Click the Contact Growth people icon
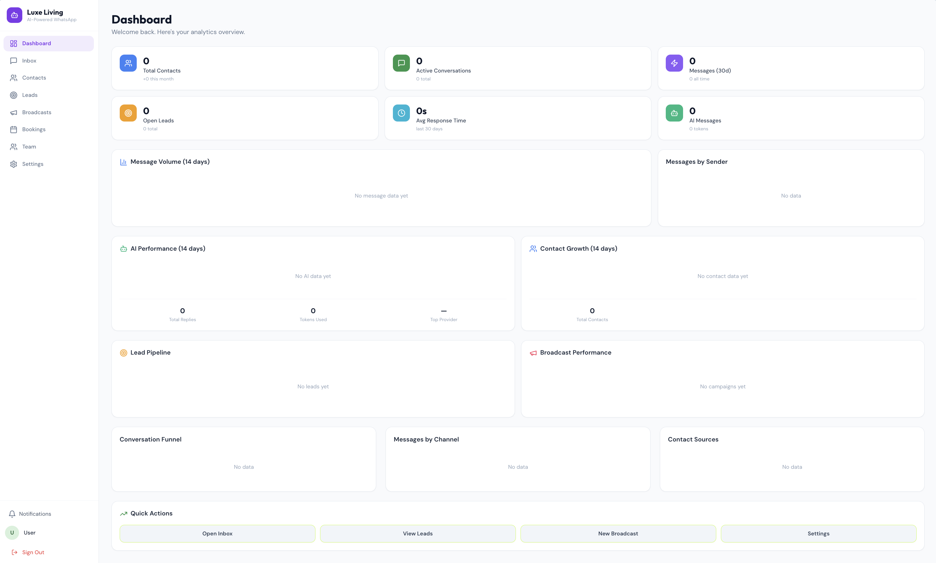936x563 pixels. [533, 249]
